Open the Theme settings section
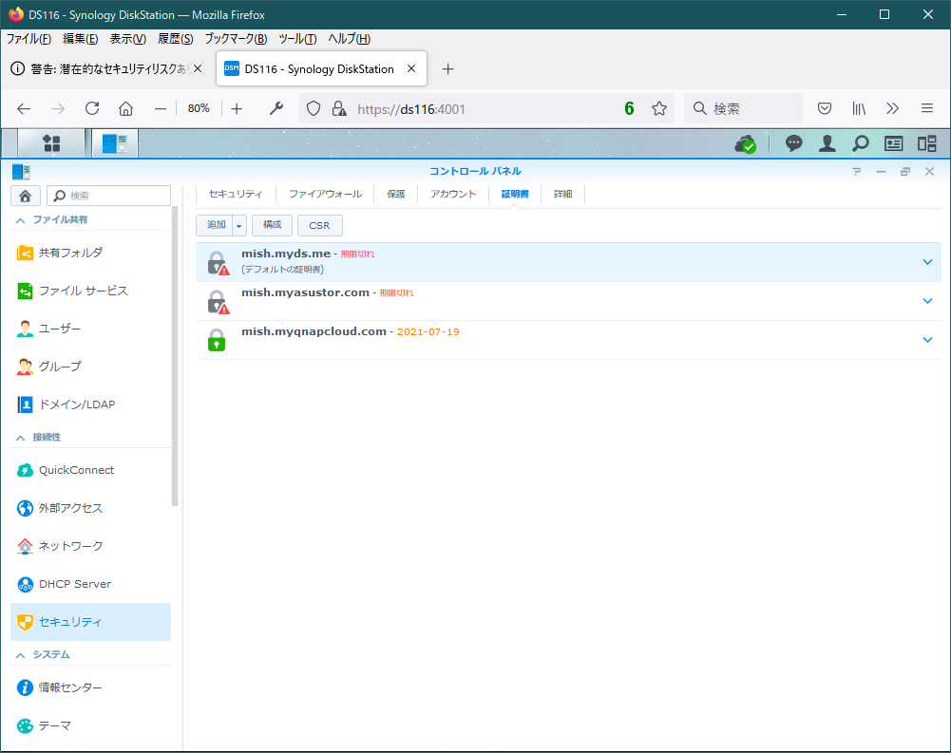The height and width of the screenshot is (753, 951). coord(90,725)
